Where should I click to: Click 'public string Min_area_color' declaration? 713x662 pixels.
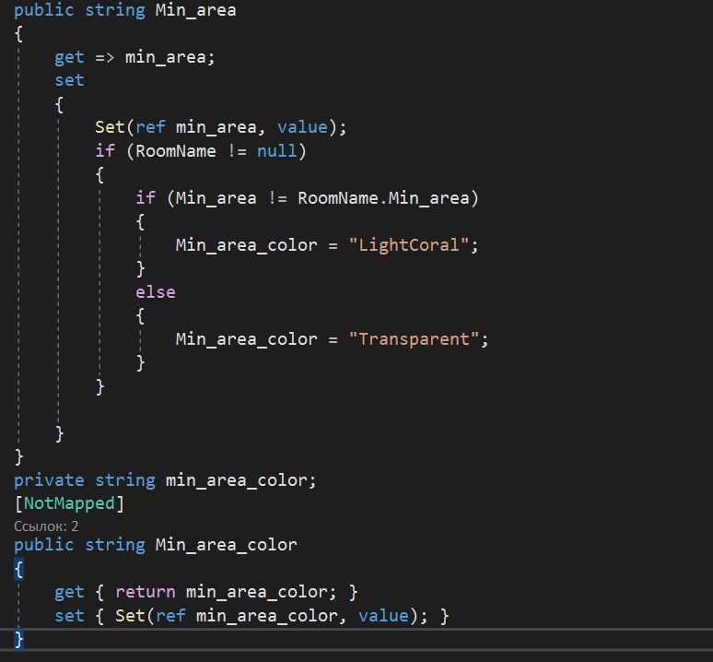pos(156,545)
